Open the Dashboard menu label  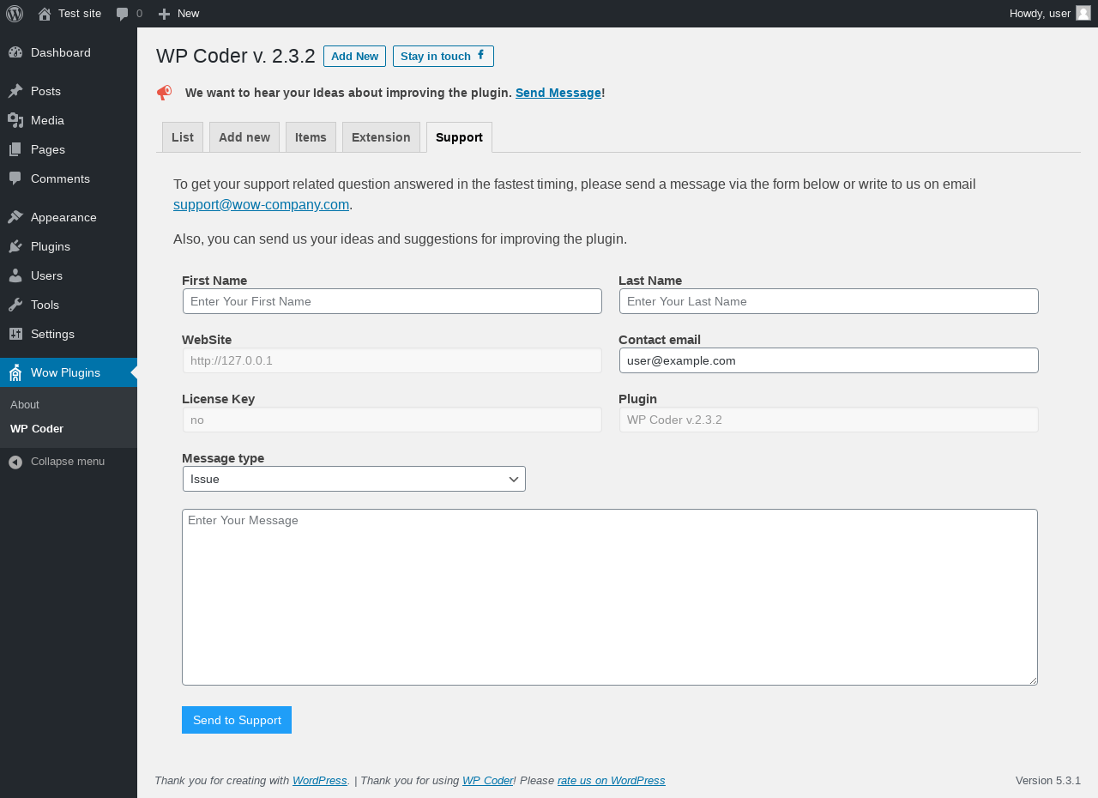(x=61, y=52)
